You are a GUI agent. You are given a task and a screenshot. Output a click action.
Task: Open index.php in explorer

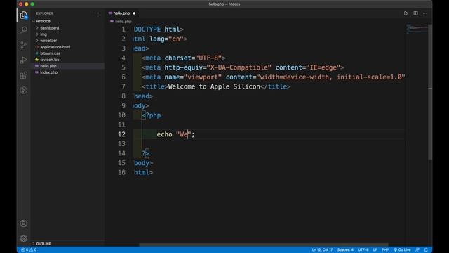(x=48, y=72)
